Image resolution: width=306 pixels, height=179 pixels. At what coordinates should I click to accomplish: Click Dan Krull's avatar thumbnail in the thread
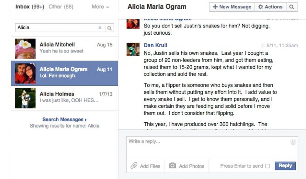133,50
